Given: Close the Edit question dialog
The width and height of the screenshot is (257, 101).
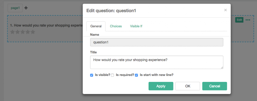Looking at the screenshot, I should click(225, 10).
